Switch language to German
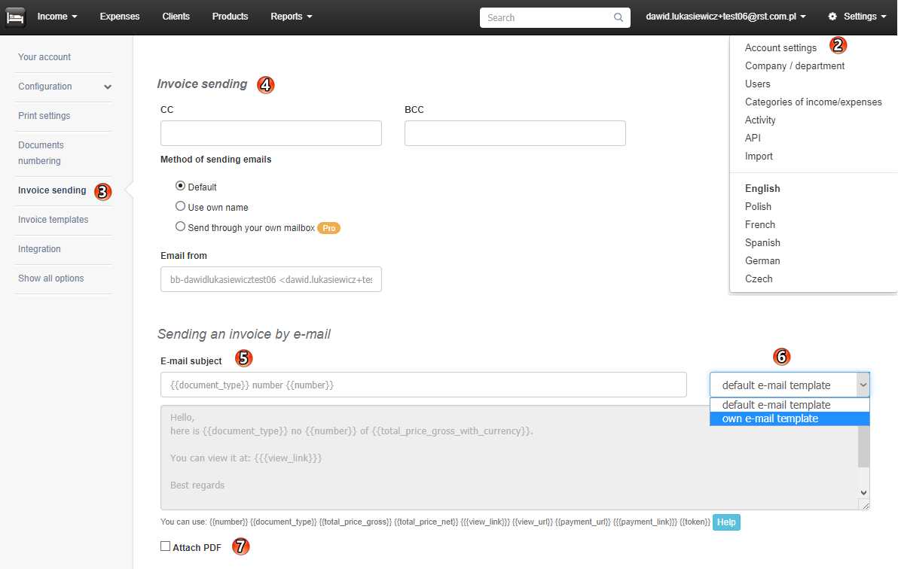898x569 pixels. coord(762,261)
